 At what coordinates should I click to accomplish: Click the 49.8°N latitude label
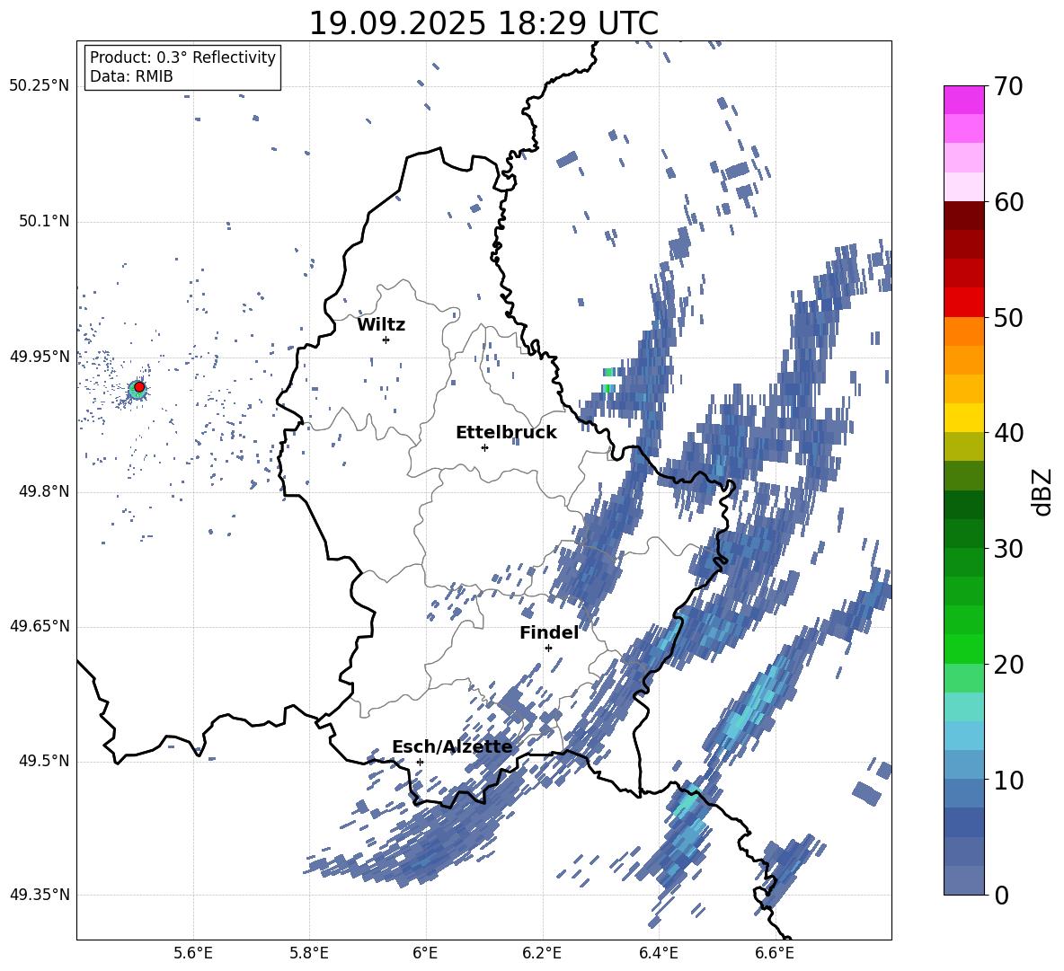click(43, 491)
